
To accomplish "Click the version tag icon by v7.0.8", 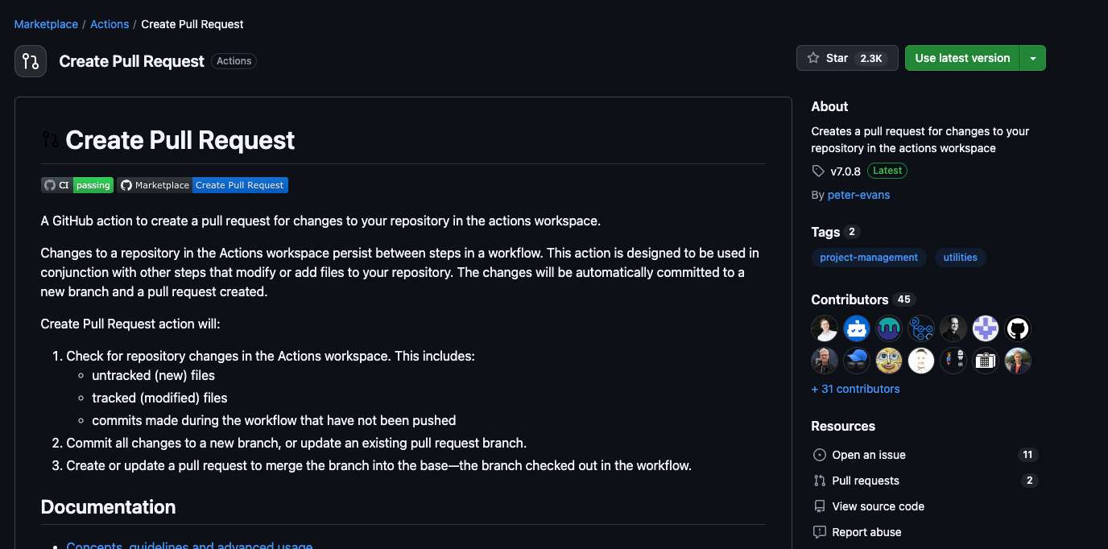I will pos(818,171).
